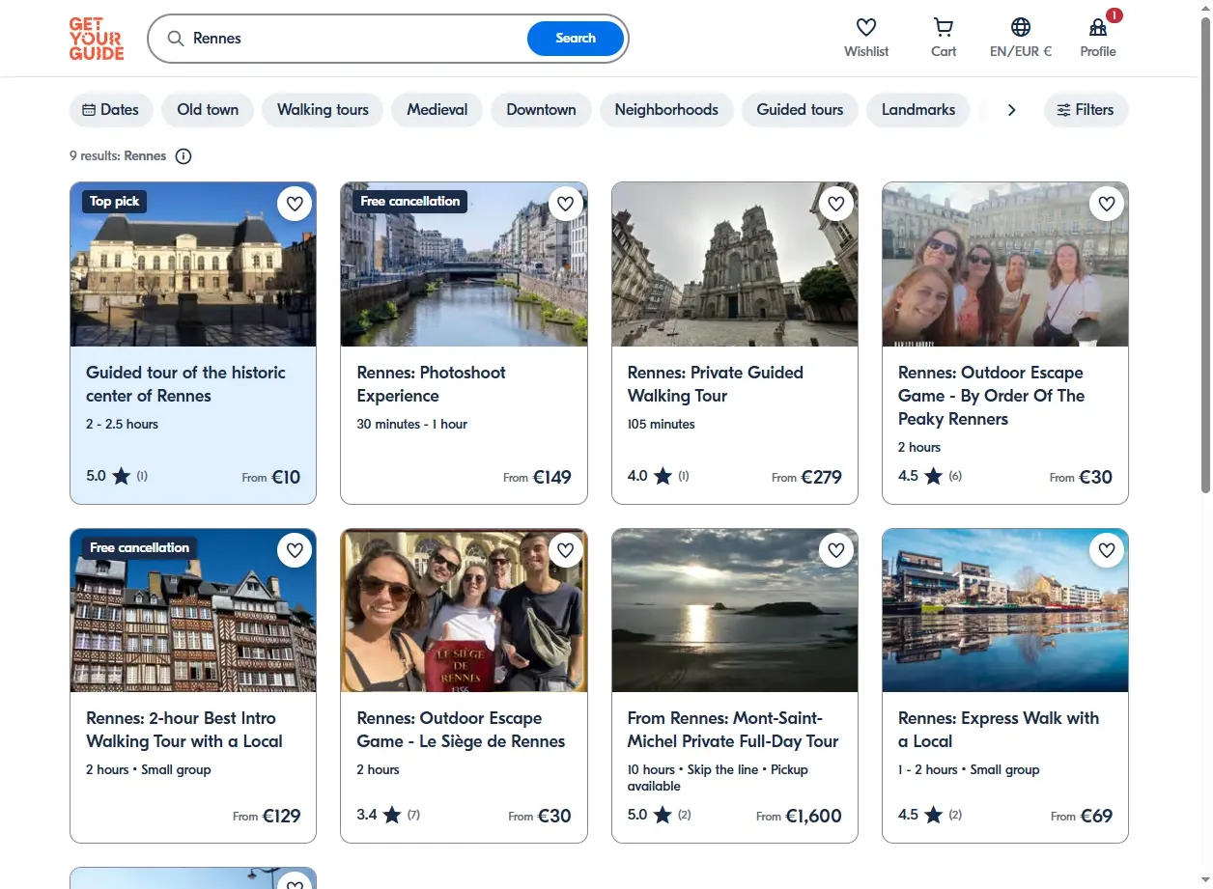
Task: Click the sunset bay photo thumbnail
Action: [735, 610]
